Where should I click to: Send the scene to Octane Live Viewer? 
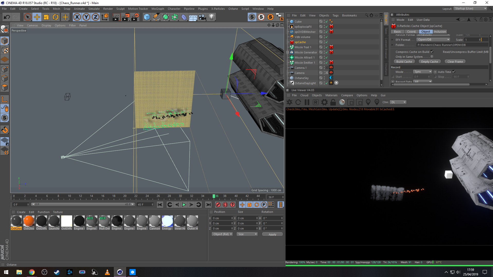pyautogui.click(x=290, y=102)
